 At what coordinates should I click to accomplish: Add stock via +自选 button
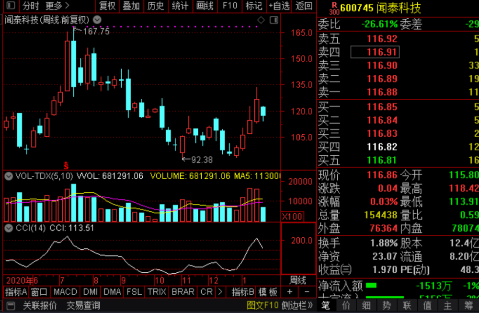[279, 6]
